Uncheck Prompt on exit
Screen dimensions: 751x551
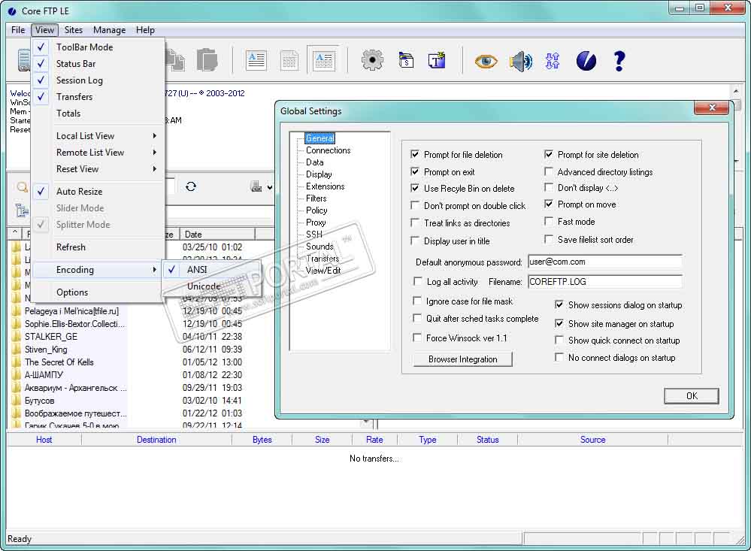pyautogui.click(x=415, y=171)
